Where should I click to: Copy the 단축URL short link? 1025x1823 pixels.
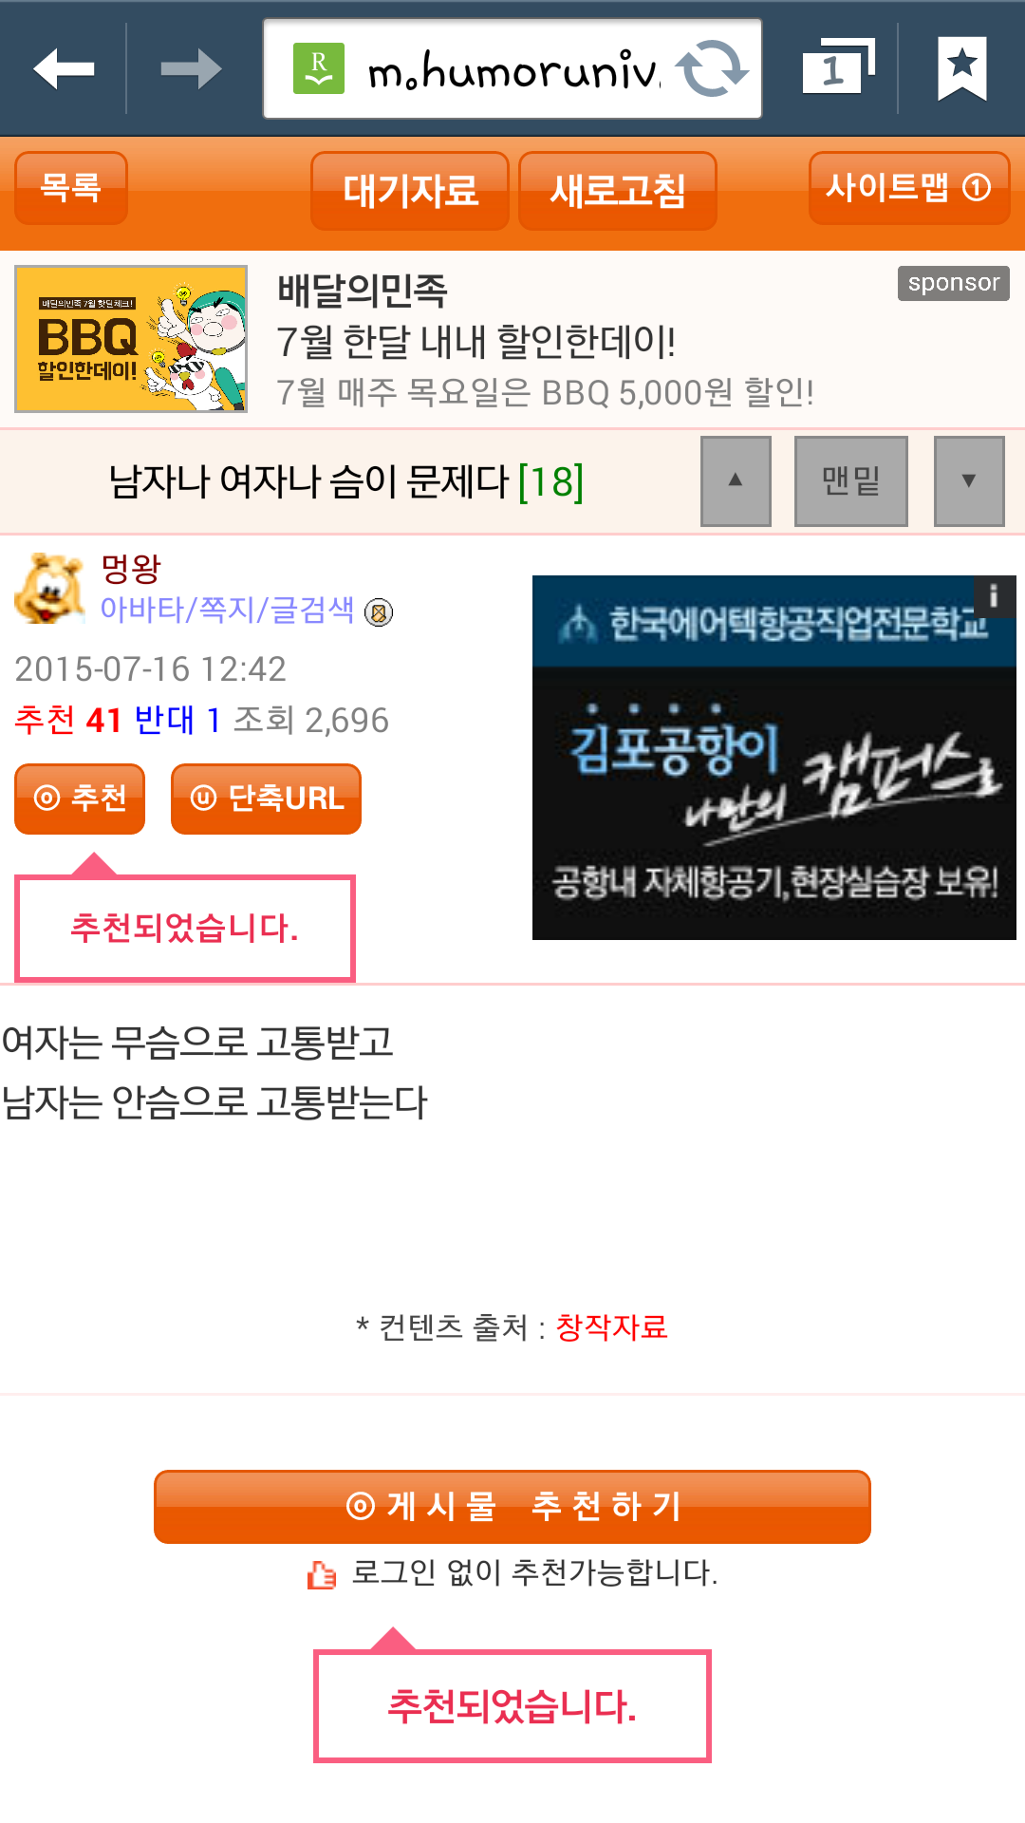[x=266, y=799]
